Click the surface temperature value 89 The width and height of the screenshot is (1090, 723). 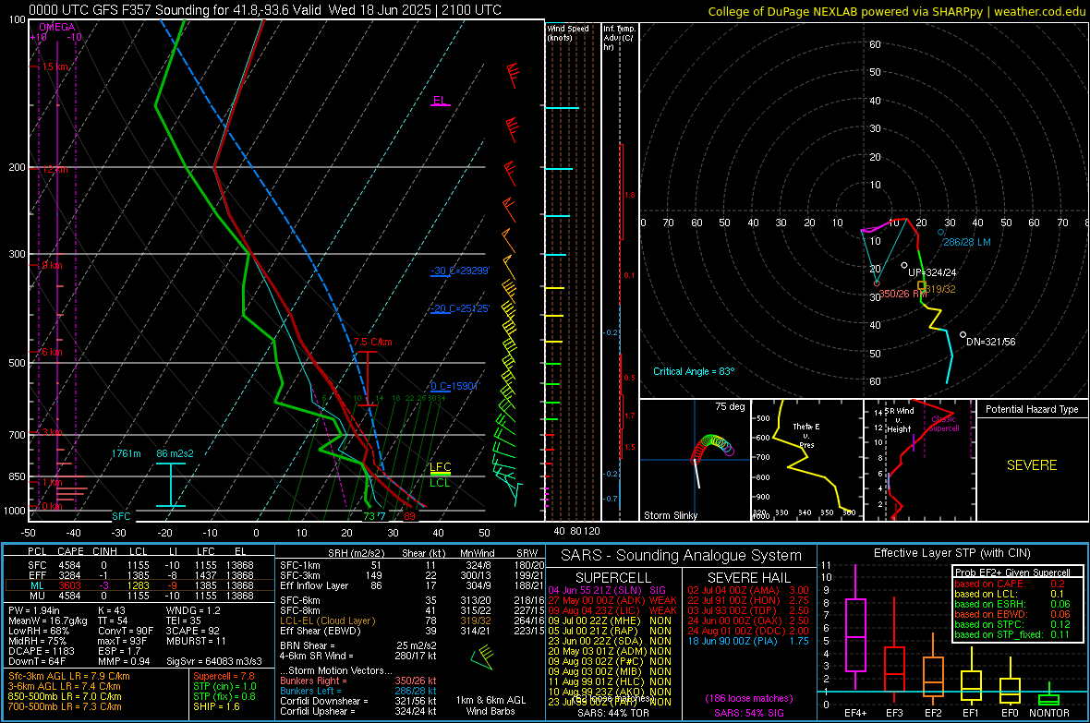click(409, 516)
